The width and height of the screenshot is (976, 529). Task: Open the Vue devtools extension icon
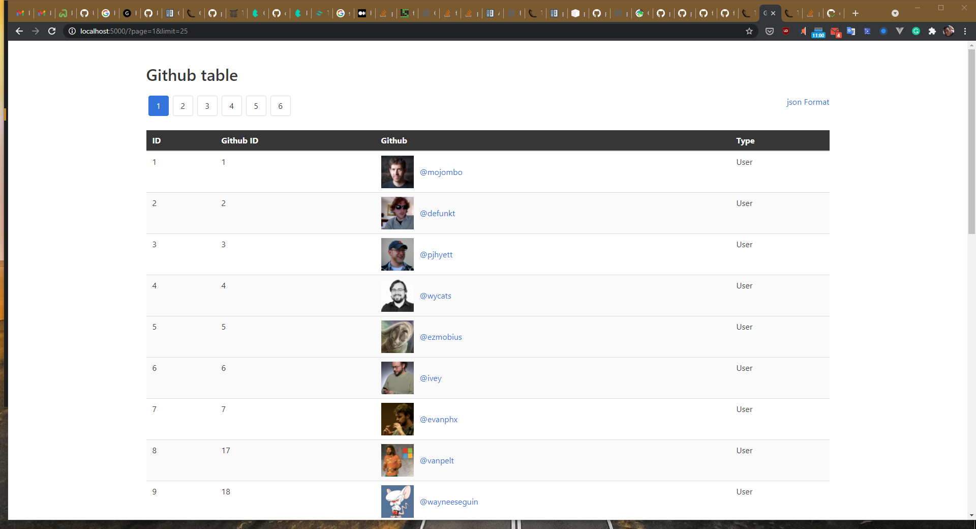[x=900, y=31]
